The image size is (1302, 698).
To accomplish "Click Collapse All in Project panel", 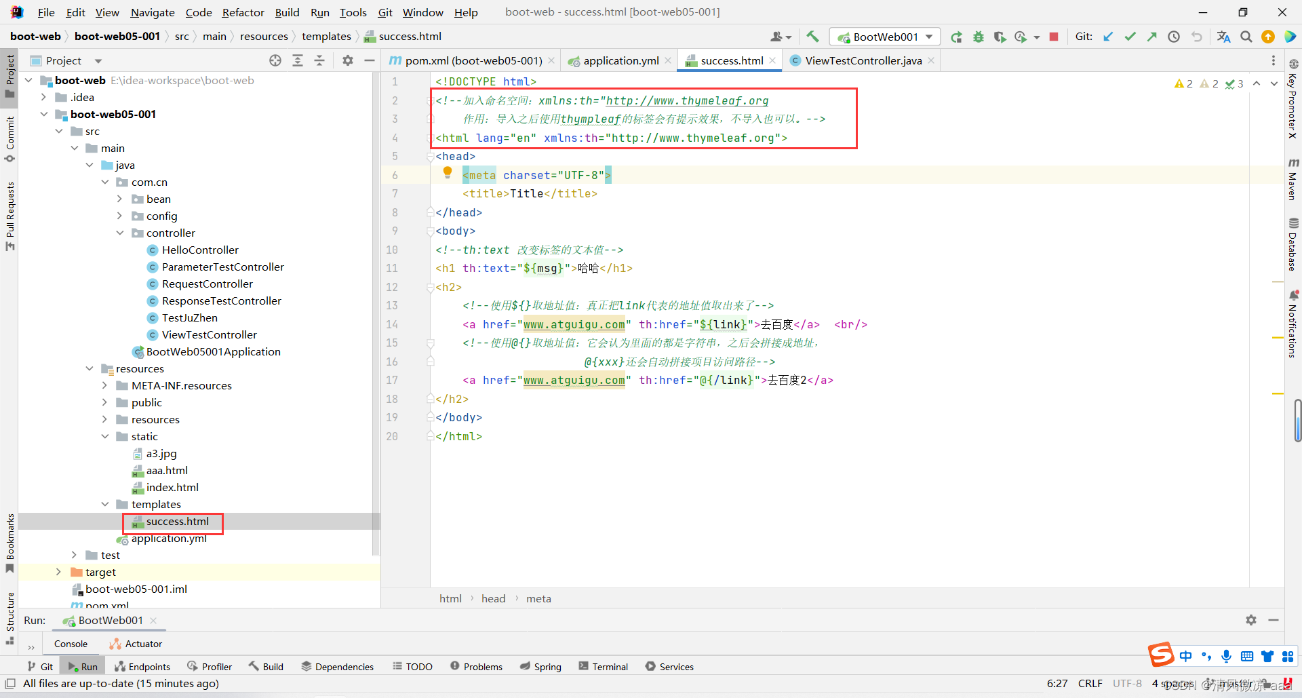I will coord(319,60).
